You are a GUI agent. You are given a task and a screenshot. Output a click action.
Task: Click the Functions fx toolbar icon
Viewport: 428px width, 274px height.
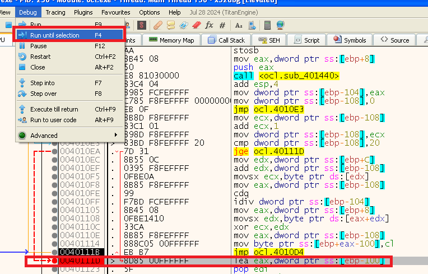(209, 25)
